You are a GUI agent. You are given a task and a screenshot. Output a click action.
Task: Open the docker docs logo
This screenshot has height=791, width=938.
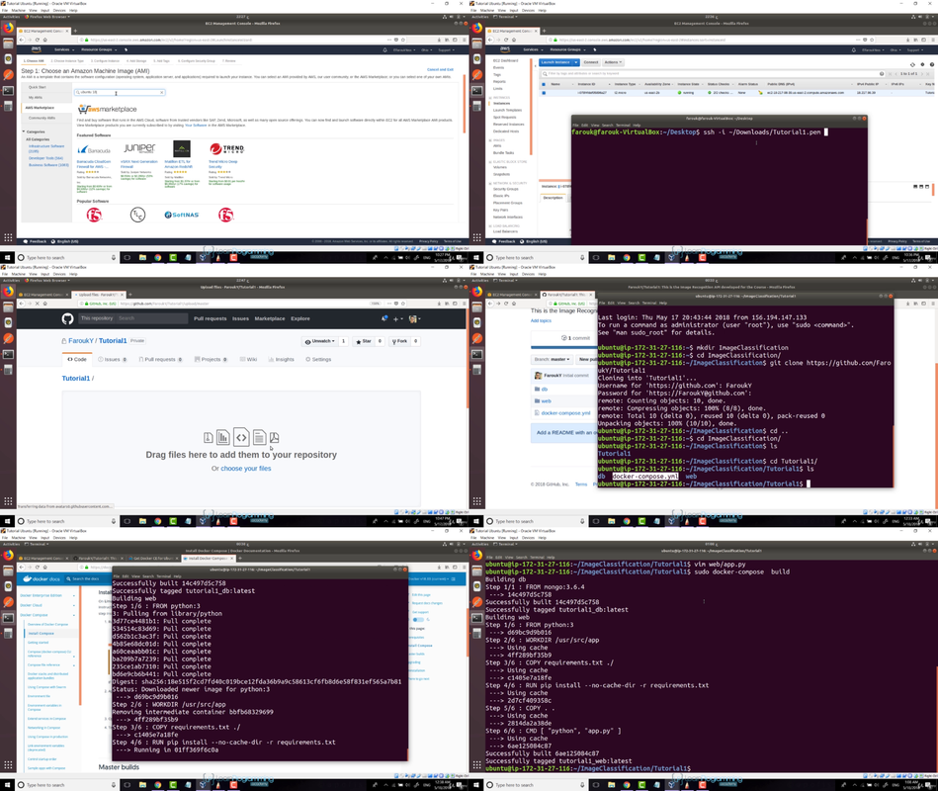click(42, 578)
